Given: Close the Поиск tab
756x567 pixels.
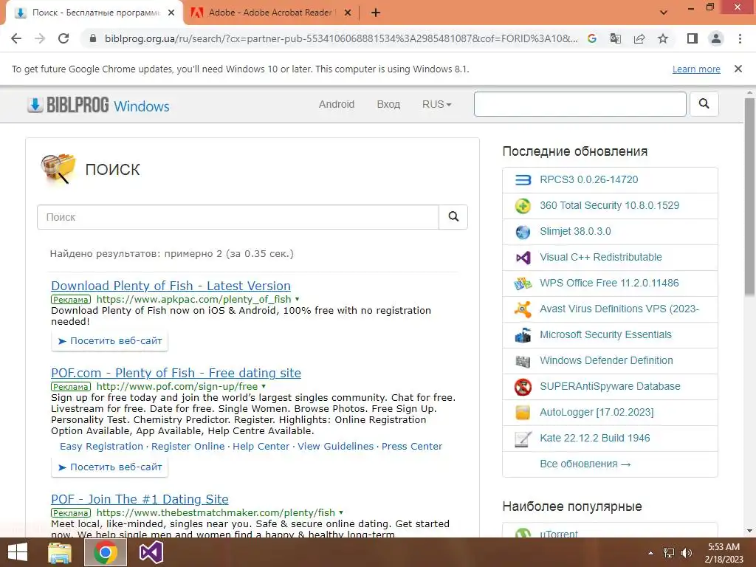Looking at the screenshot, I should (171, 13).
